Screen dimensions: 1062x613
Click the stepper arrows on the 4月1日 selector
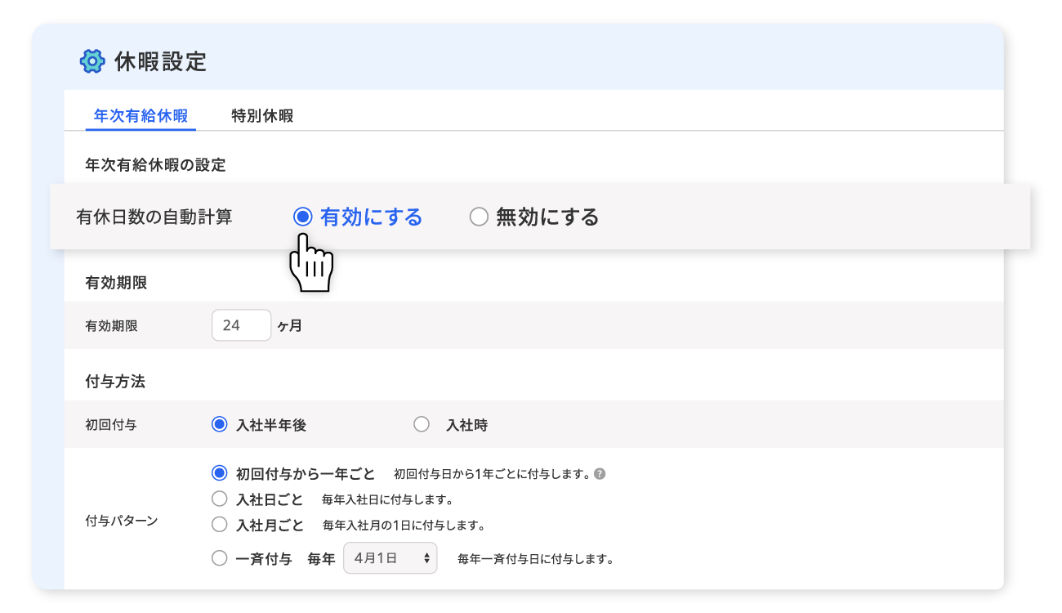426,558
